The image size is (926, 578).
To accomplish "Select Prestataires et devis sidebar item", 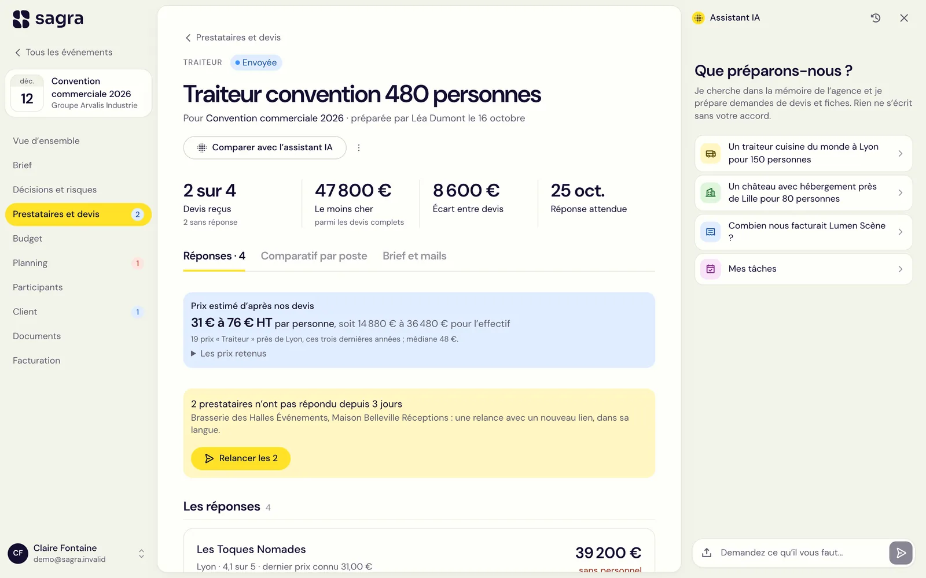I will pos(78,214).
